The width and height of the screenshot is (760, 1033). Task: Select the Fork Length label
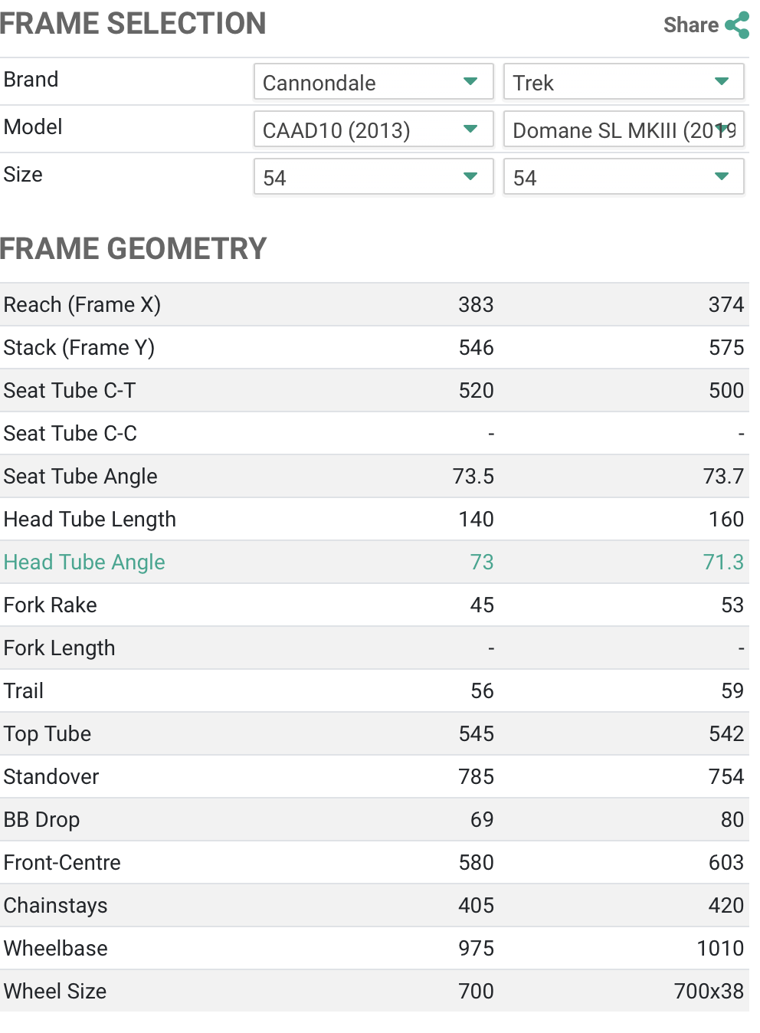pos(60,648)
